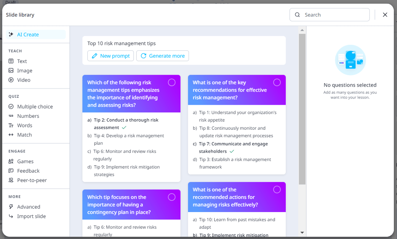
Task: Select the contingency plan question circle
Action: [172, 197]
